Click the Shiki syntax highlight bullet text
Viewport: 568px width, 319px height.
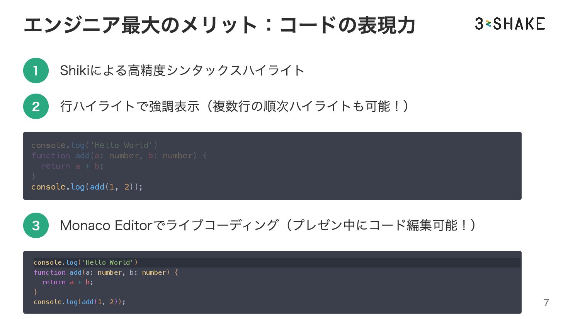coord(182,71)
